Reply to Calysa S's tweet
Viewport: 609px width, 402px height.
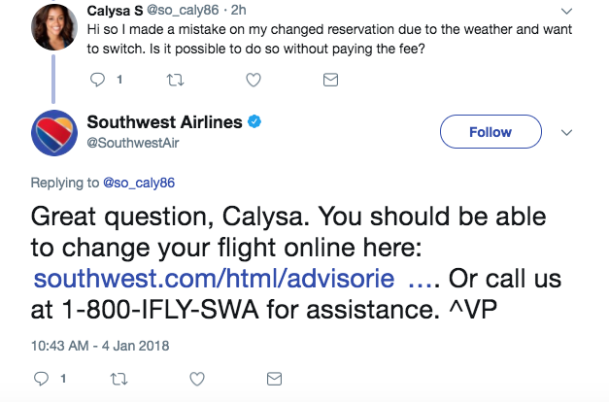click(x=97, y=80)
